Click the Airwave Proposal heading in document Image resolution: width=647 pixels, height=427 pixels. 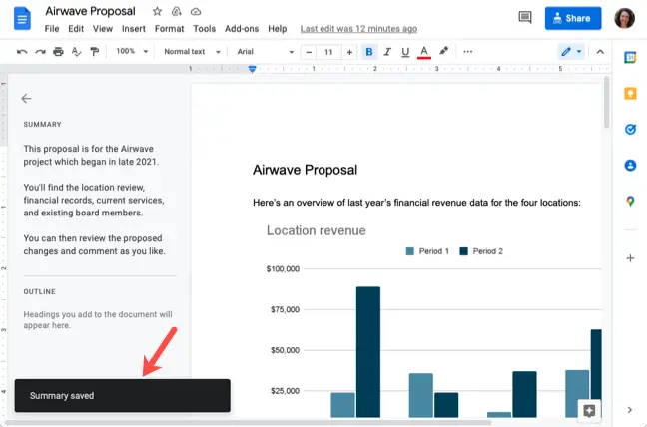coord(305,170)
